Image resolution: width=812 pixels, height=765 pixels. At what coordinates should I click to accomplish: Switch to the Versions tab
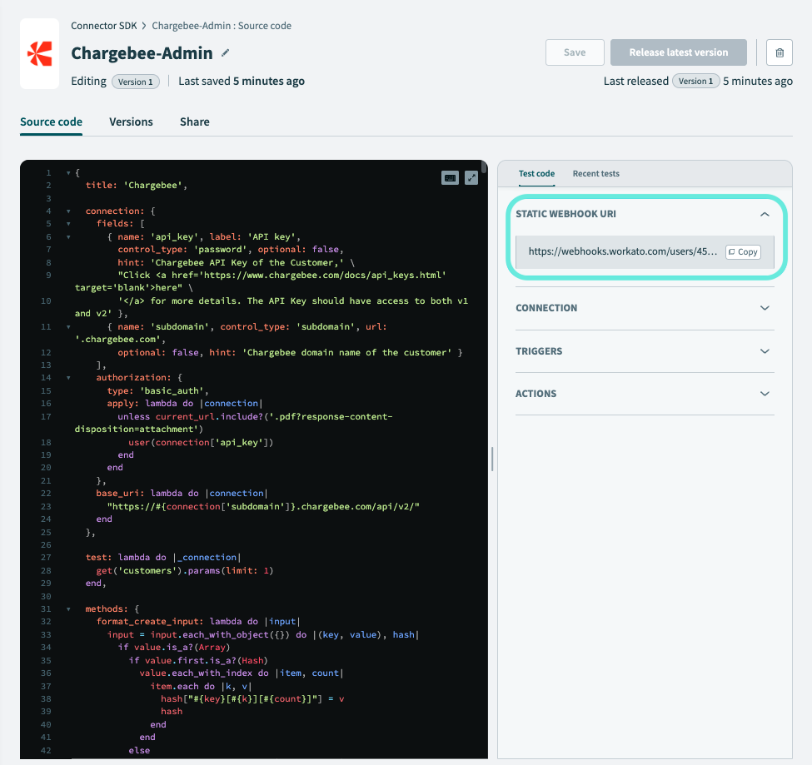(x=131, y=122)
